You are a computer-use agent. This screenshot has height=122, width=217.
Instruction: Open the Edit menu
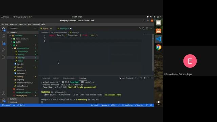click(6, 24)
